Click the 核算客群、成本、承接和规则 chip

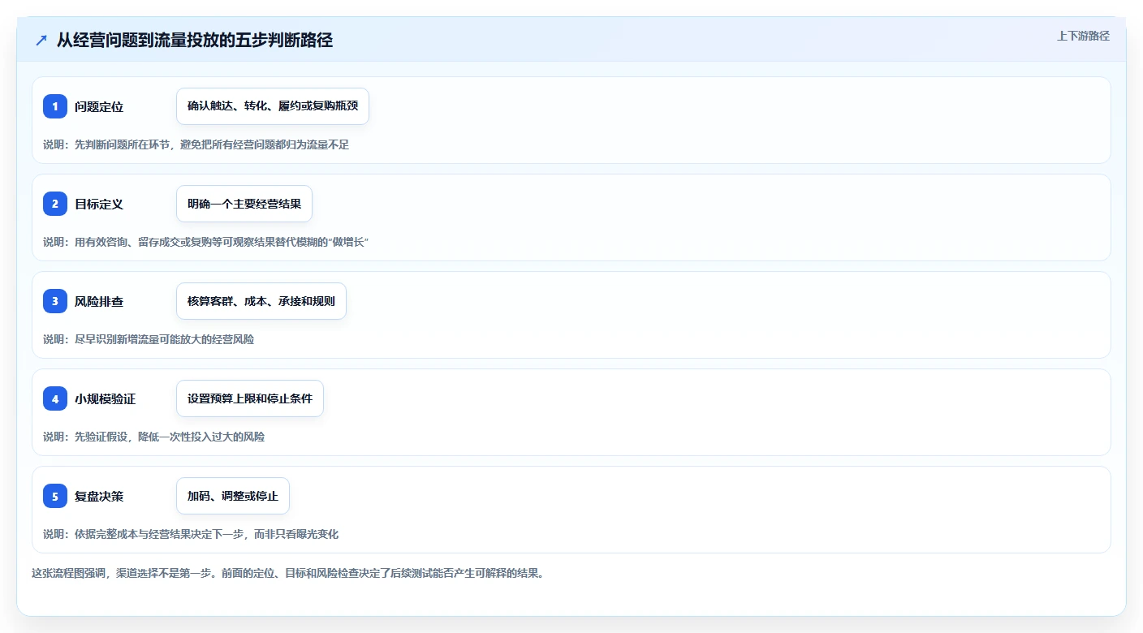[x=261, y=301]
